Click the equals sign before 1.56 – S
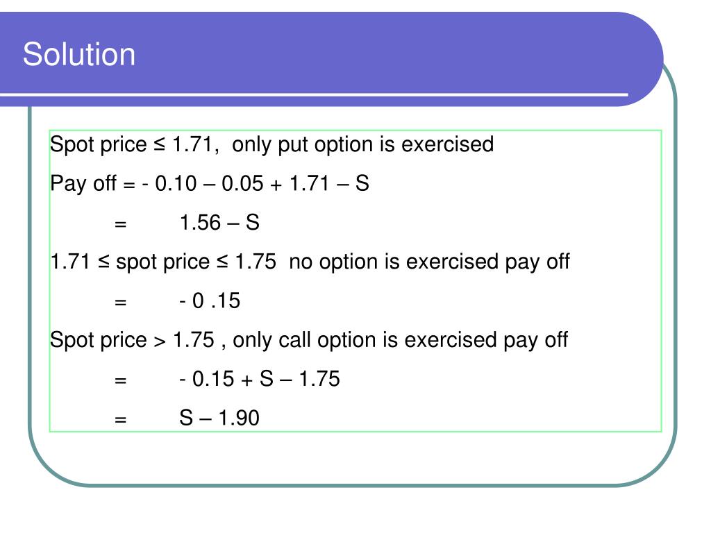Image resolution: width=711 pixels, height=533 pixels. coord(120,224)
